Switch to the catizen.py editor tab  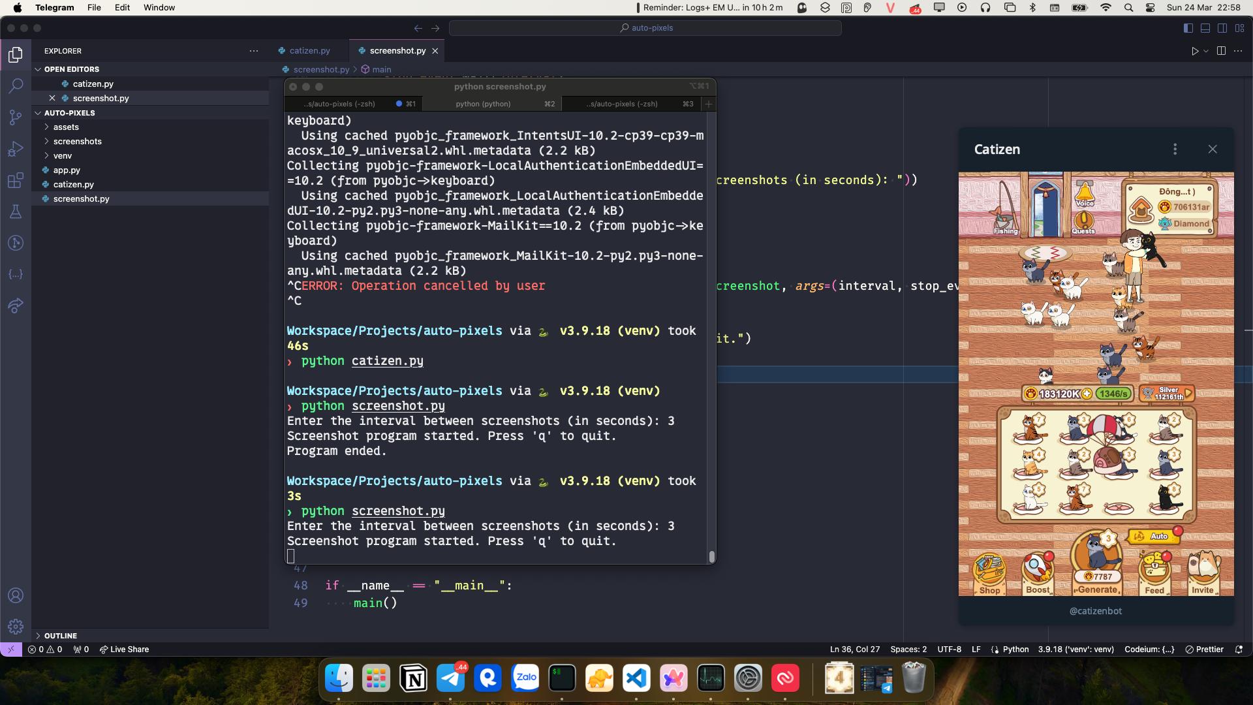[309, 51]
